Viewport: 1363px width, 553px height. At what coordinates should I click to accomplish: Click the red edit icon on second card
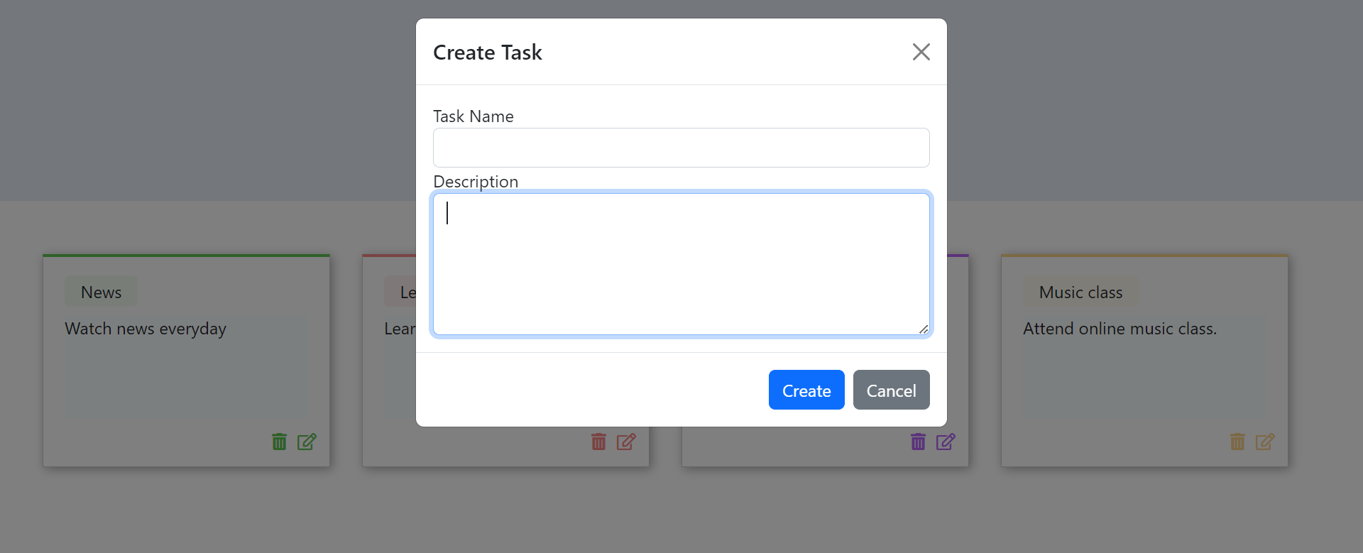coord(626,442)
